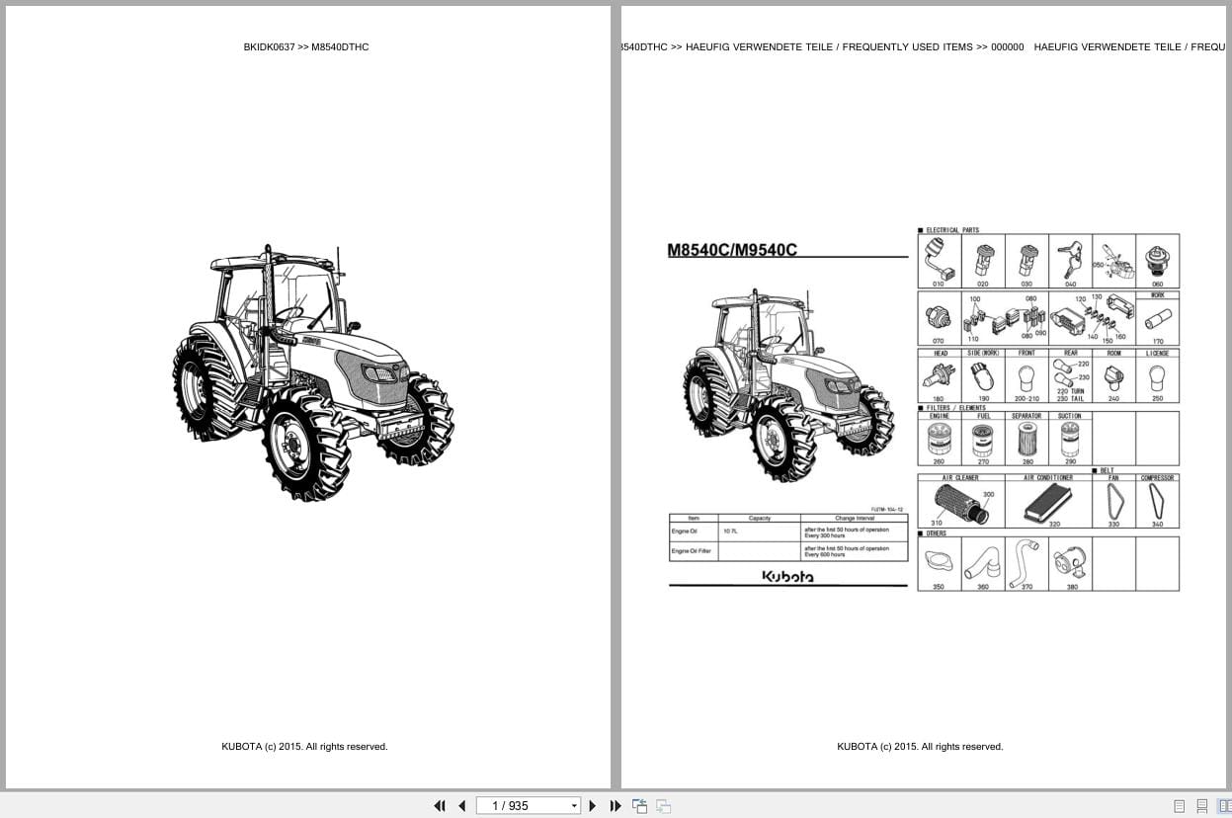1232x818 pixels.
Task: Click the right page copyright text
Action: click(x=920, y=747)
